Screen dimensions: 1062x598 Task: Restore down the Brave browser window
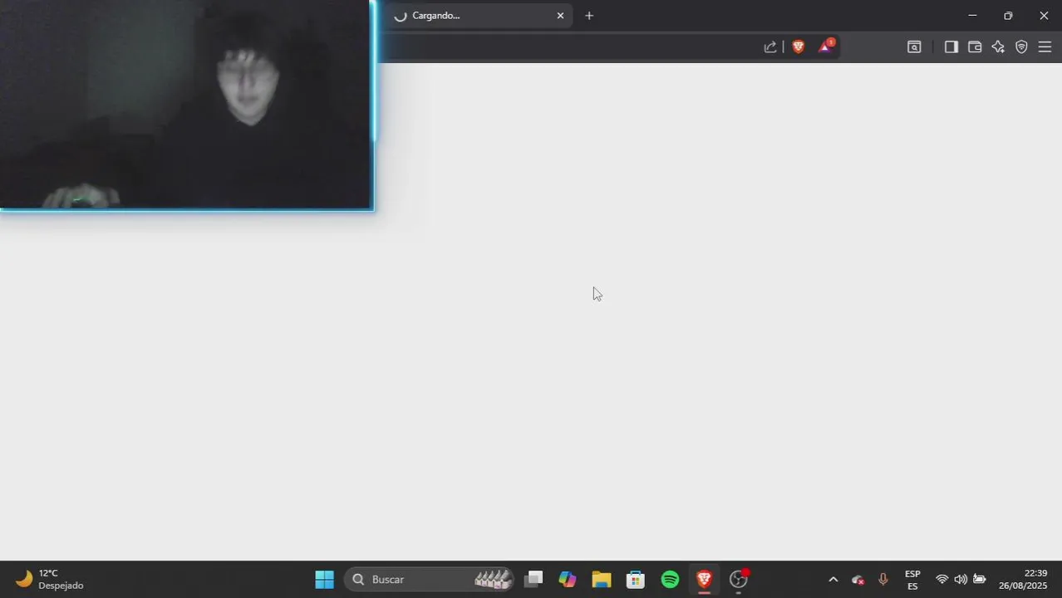click(1008, 16)
